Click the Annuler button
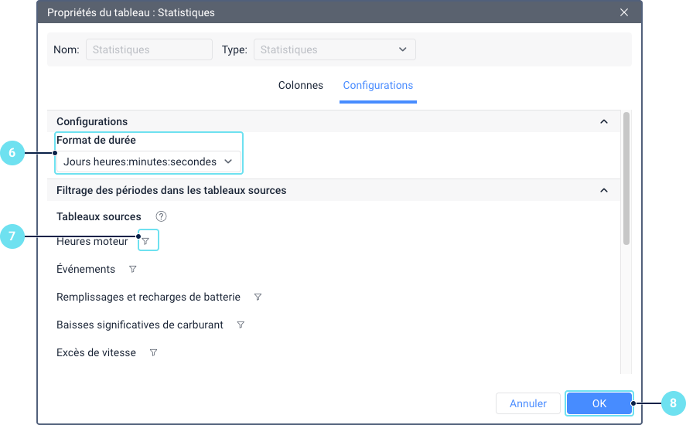Image resolution: width=686 pixels, height=425 pixels. click(x=528, y=403)
